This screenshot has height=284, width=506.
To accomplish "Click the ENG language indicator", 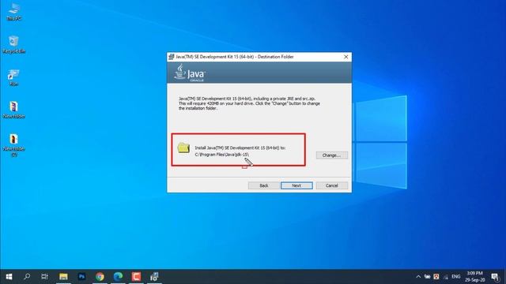I will point(456,277).
